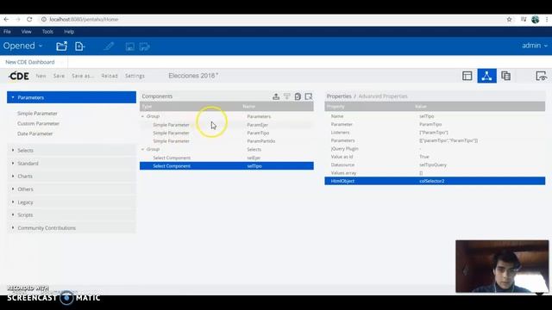This screenshot has height=310, width=552.
Task: Click Save in the CDE toolbar
Action: click(59, 76)
